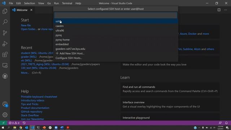This screenshot has height=130, width=231.
Task: Open File Explorer from the taskbar
Action: coord(15,127)
